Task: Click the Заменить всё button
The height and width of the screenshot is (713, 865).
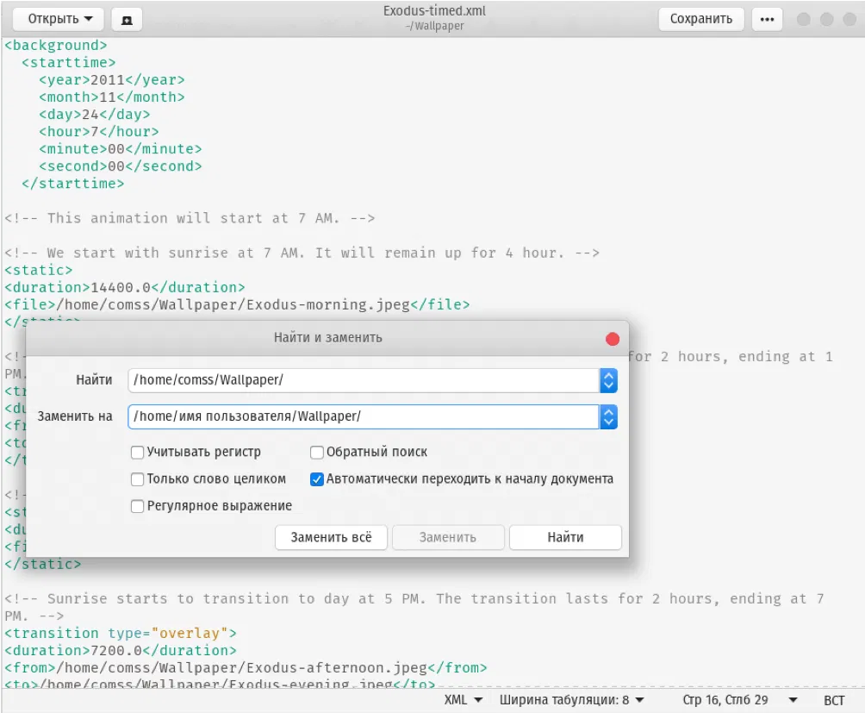Action: tap(331, 537)
